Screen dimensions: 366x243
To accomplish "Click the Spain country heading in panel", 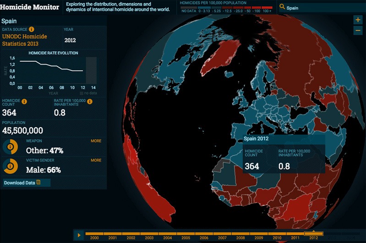I will [9, 21].
